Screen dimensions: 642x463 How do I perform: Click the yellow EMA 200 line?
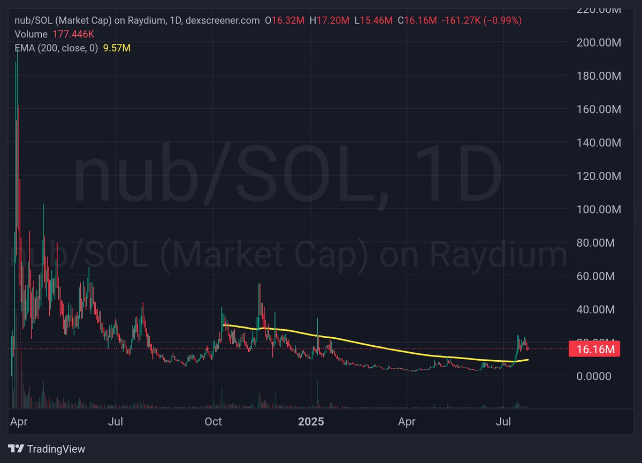click(x=374, y=347)
